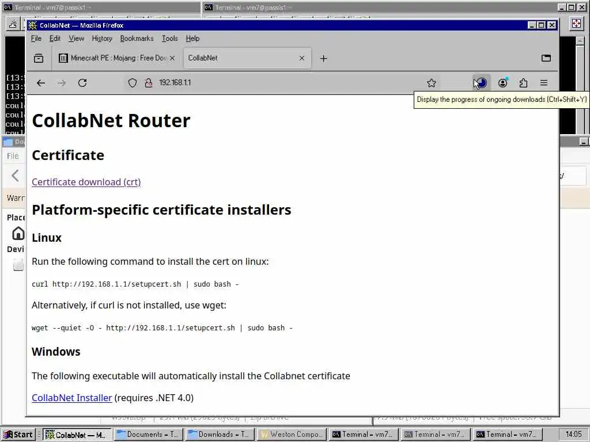Switch to Downloads window in taskbar
The height and width of the screenshot is (442, 590).
point(220,435)
